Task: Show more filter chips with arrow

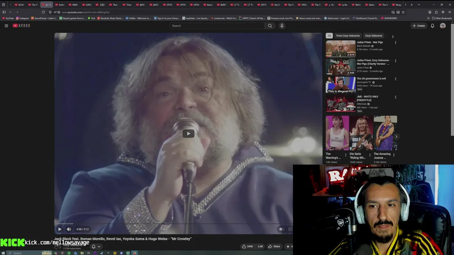Action: point(393,36)
